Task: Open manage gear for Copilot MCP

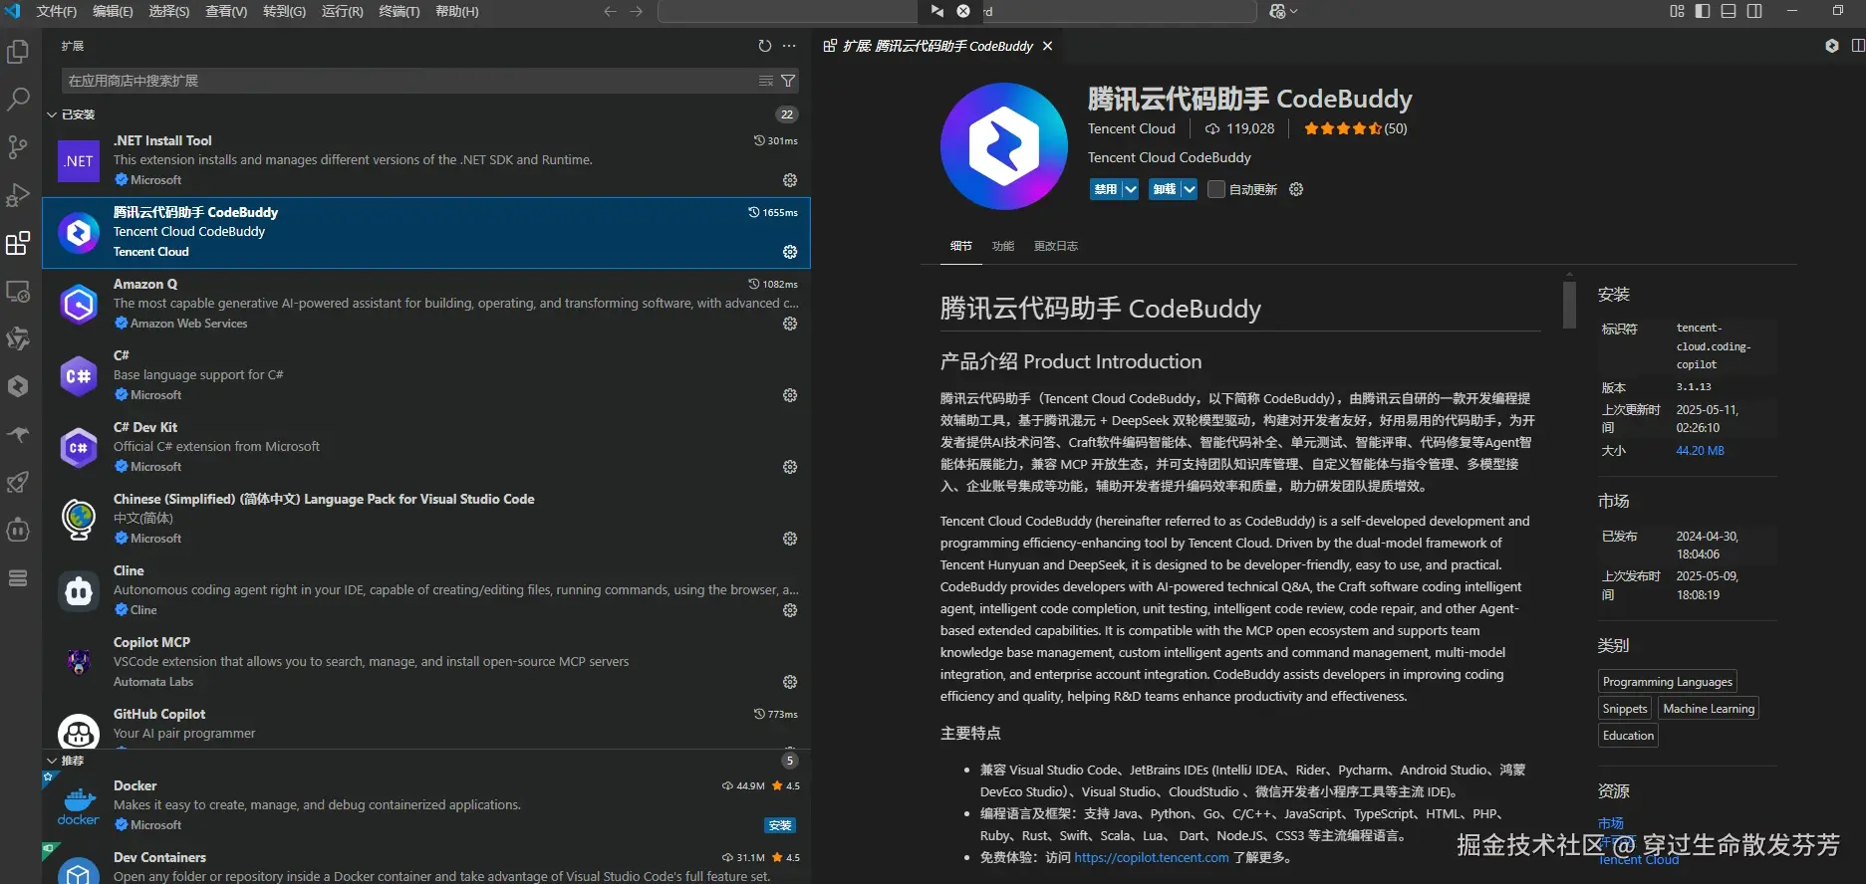Action: [x=790, y=682]
